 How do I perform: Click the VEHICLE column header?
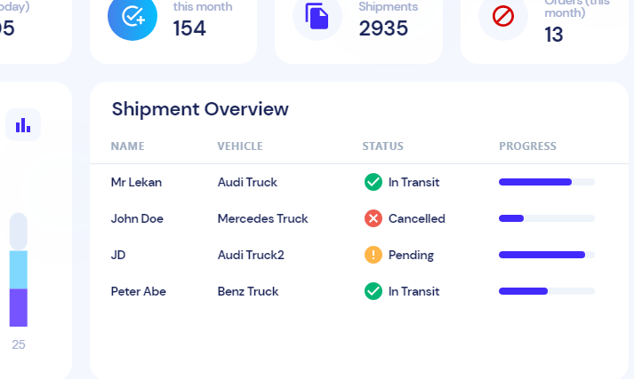point(240,146)
